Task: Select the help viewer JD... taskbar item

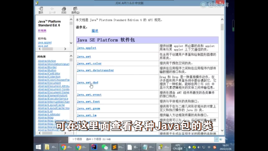Action: pos(163,147)
